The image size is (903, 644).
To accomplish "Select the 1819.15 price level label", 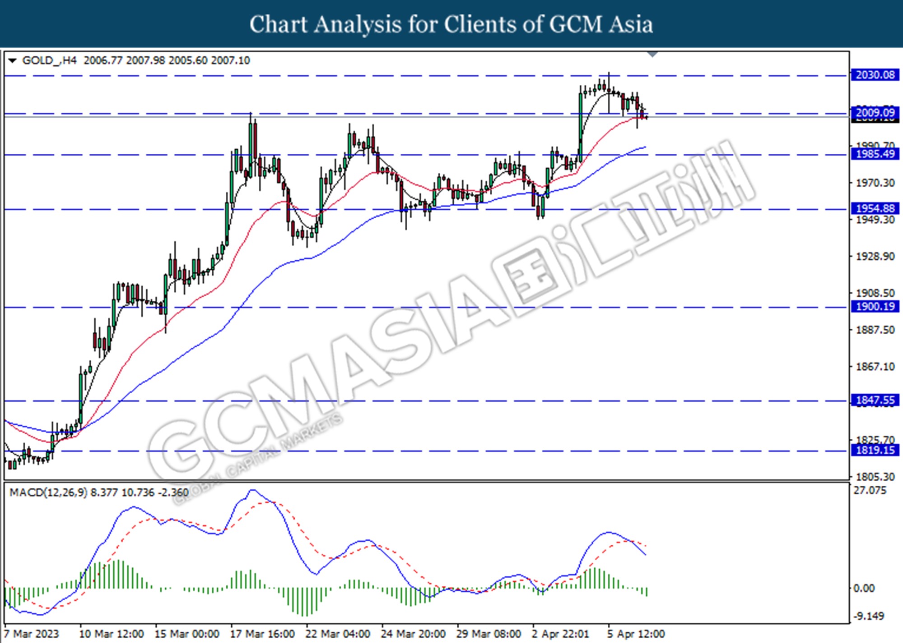I will (875, 450).
